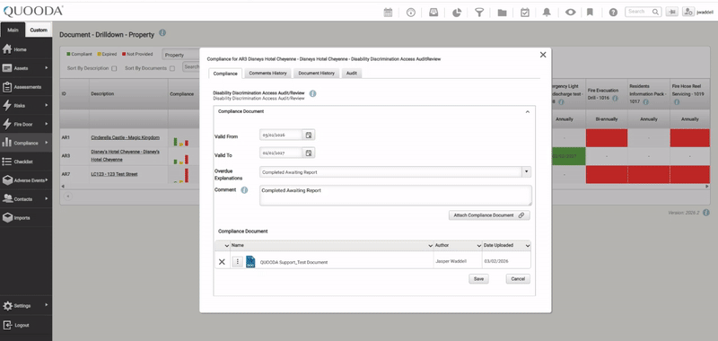Click the pin icon next to search box
This screenshot has width=718, height=341.
tap(671, 12)
